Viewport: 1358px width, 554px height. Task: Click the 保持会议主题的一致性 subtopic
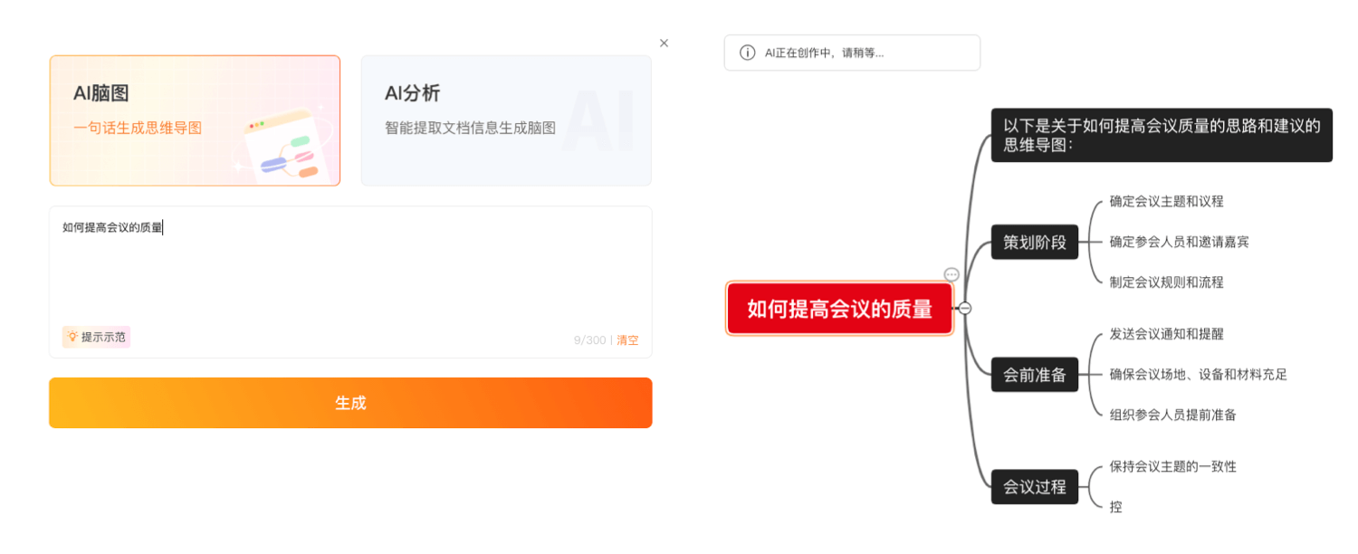[1172, 466]
